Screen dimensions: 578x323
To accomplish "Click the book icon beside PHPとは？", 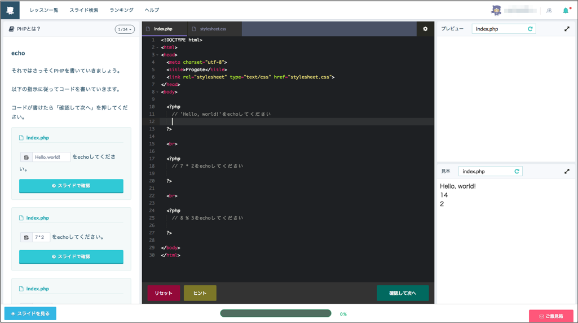I will (11, 29).
